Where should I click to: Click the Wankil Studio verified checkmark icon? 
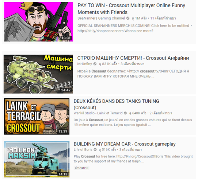click(x=125, y=113)
